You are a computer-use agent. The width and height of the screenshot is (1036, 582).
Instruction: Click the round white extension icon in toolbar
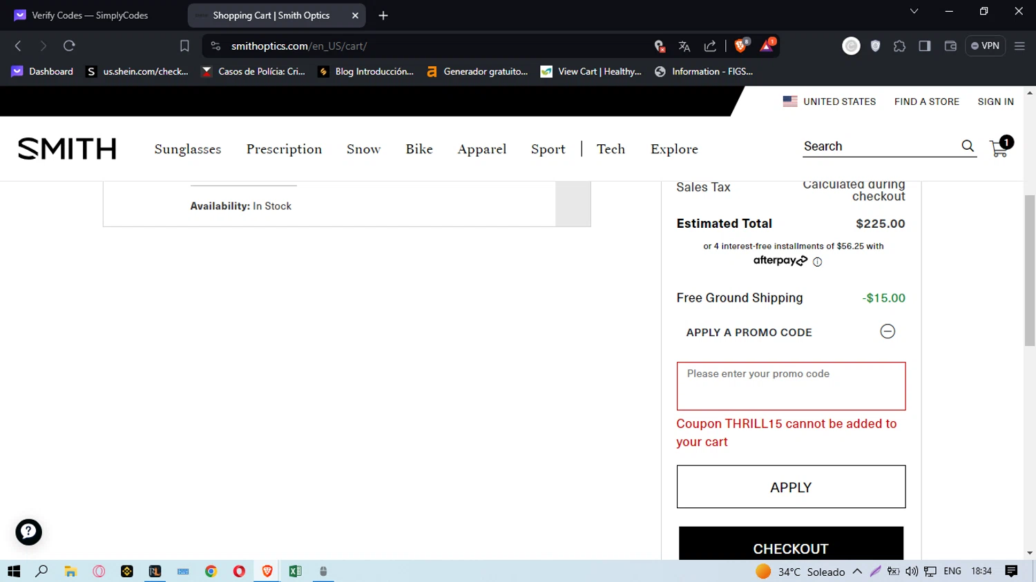[851, 46]
